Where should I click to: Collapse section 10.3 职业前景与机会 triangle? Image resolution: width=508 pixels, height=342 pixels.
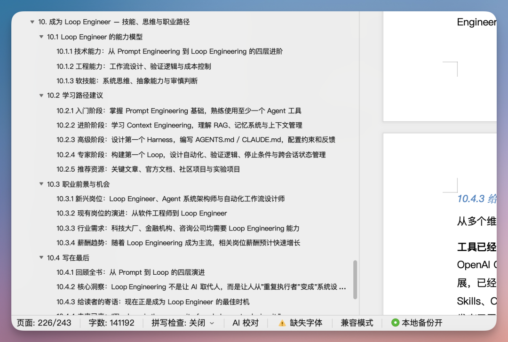41,184
